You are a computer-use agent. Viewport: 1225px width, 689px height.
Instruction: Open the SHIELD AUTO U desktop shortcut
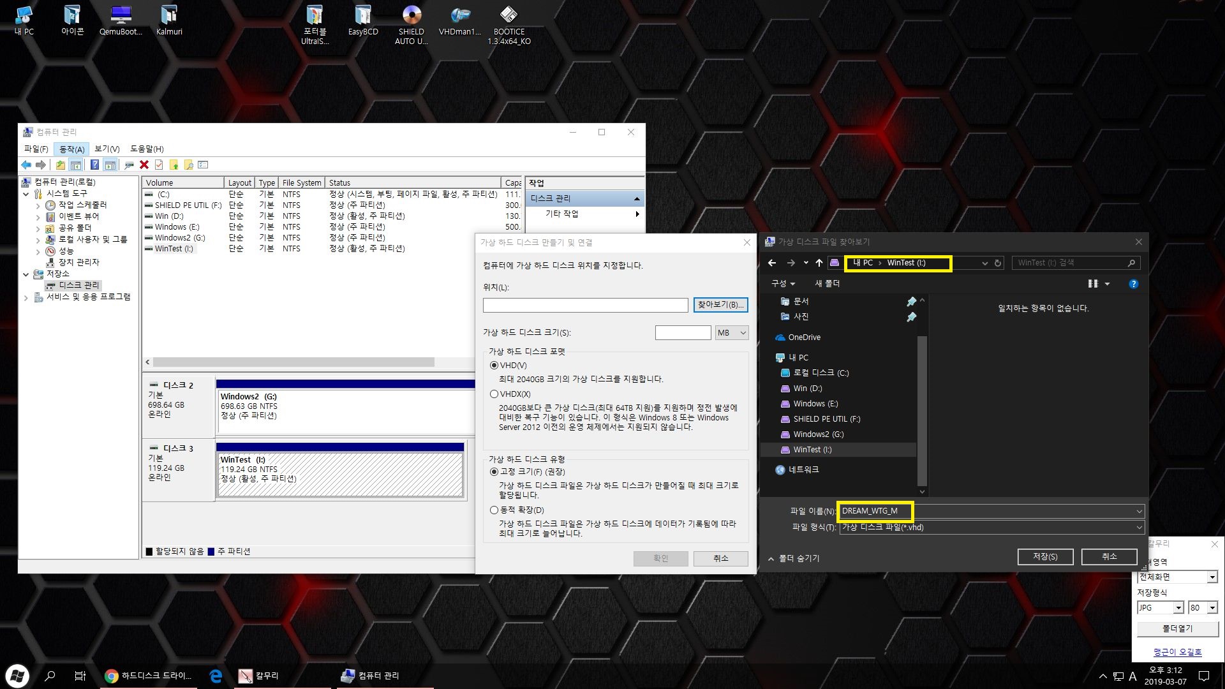pyautogui.click(x=411, y=26)
